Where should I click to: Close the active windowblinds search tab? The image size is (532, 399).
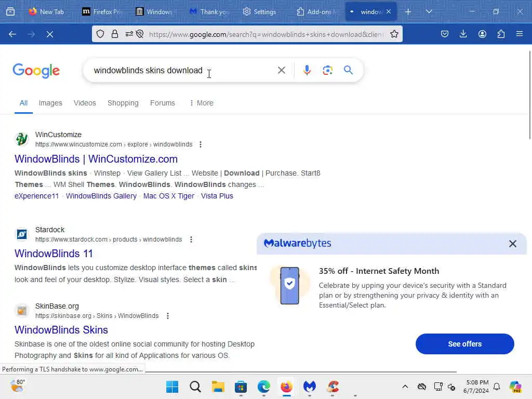click(x=389, y=11)
